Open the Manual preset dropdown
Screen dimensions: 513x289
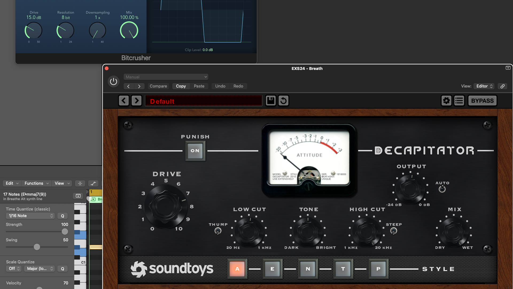(166, 77)
